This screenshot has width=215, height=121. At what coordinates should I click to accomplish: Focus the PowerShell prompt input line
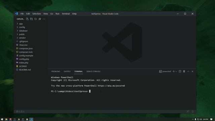point(90,91)
